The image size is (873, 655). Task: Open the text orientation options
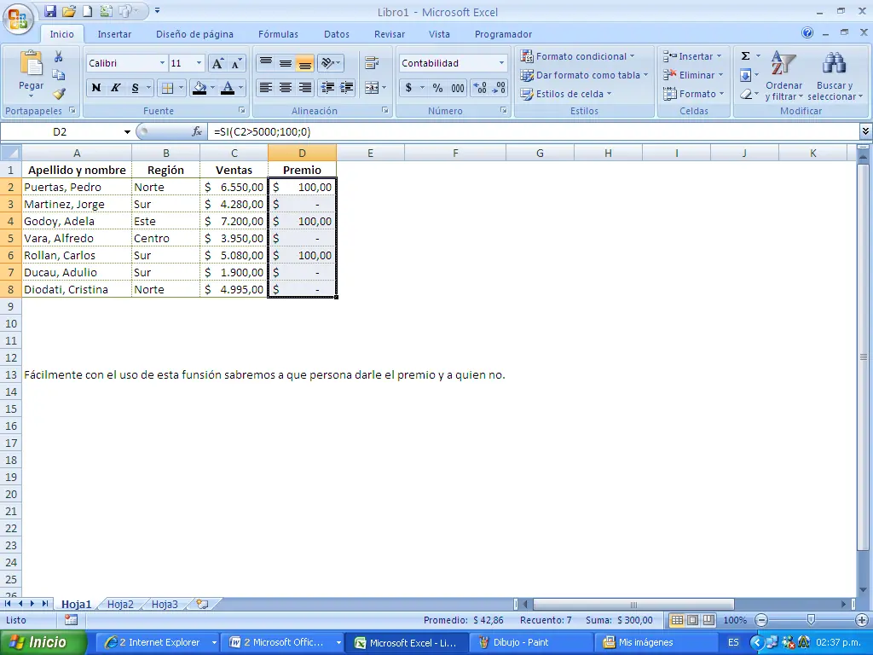(x=331, y=63)
